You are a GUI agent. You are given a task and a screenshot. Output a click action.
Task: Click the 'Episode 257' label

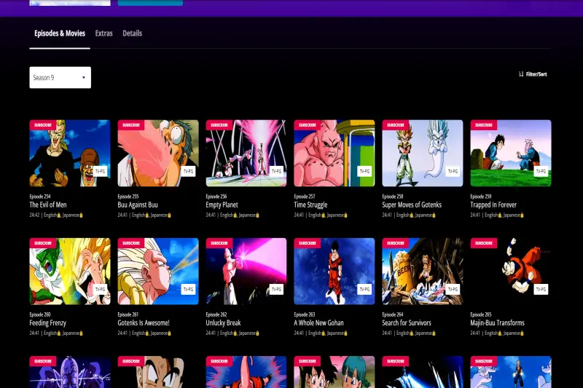[x=305, y=197]
